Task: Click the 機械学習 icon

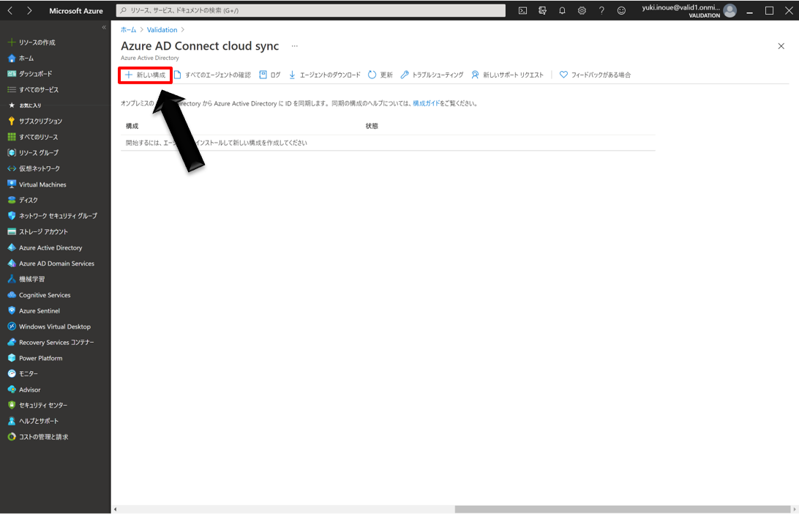Action: (x=12, y=280)
